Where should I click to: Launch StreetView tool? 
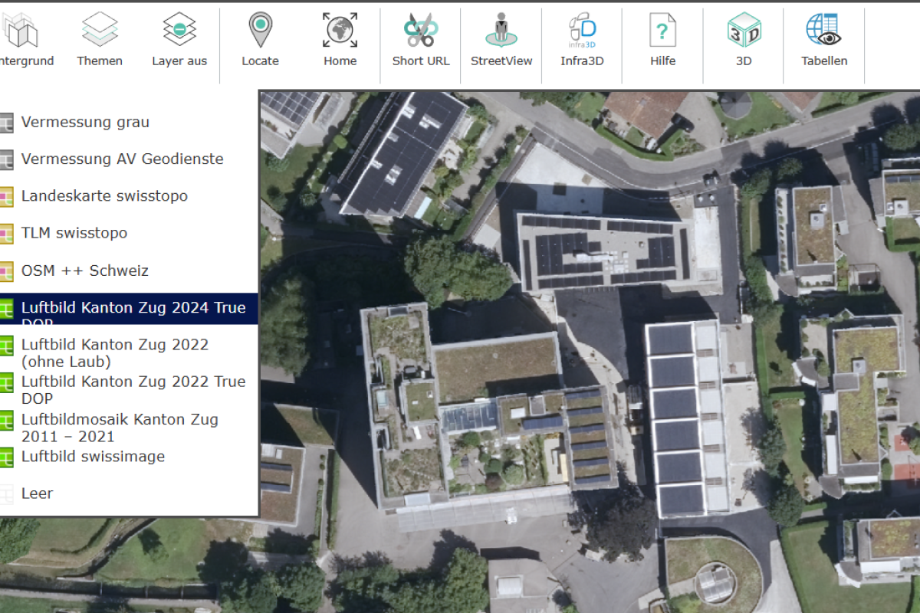pos(501,31)
